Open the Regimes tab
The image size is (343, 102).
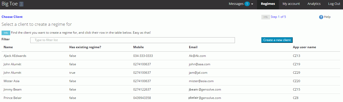268,4
